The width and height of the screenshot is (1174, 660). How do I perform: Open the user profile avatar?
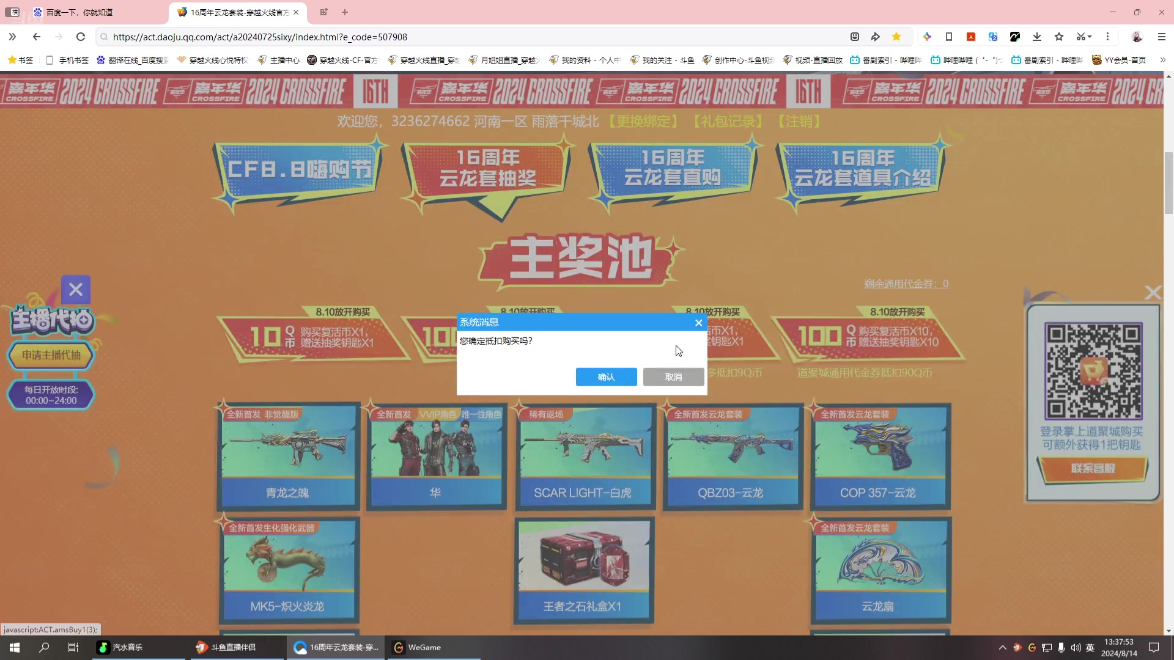tap(1137, 37)
